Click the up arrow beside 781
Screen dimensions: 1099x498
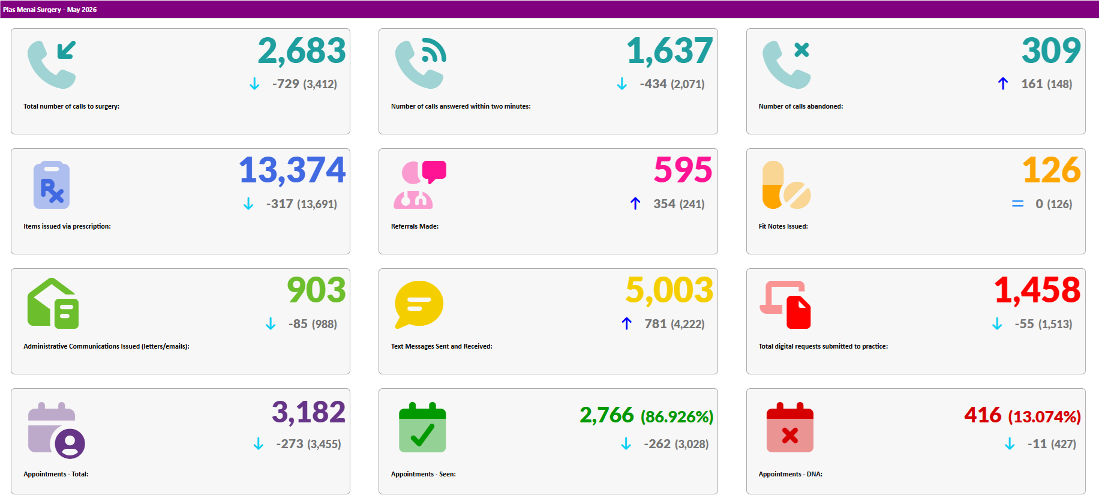tap(627, 323)
